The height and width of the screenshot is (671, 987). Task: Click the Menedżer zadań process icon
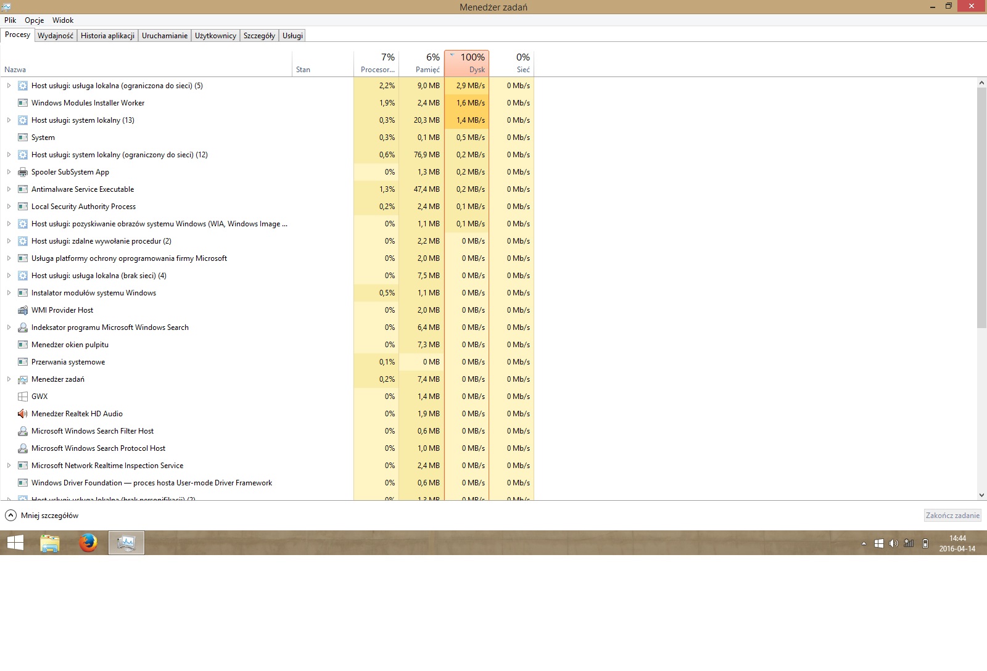tap(23, 379)
